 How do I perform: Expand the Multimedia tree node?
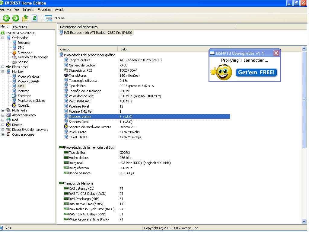point(3,110)
